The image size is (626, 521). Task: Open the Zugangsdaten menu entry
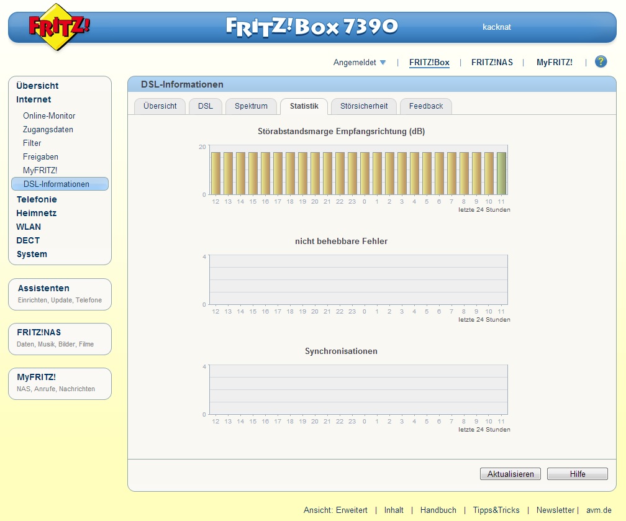[48, 129]
